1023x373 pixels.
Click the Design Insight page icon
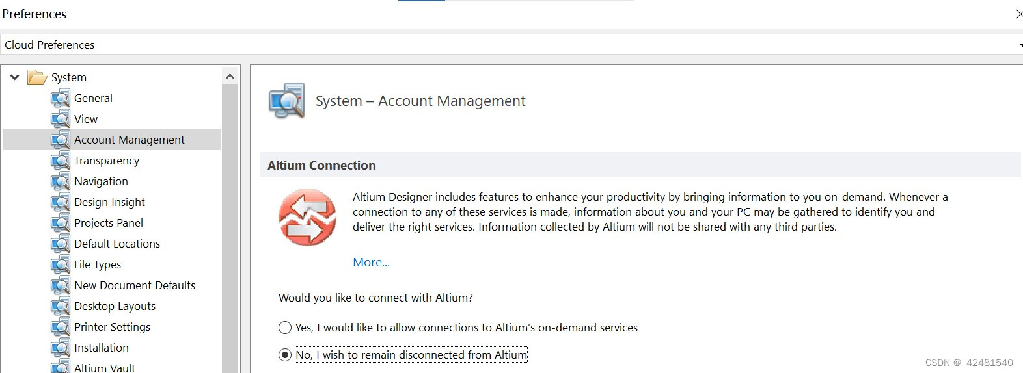click(x=60, y=203)
